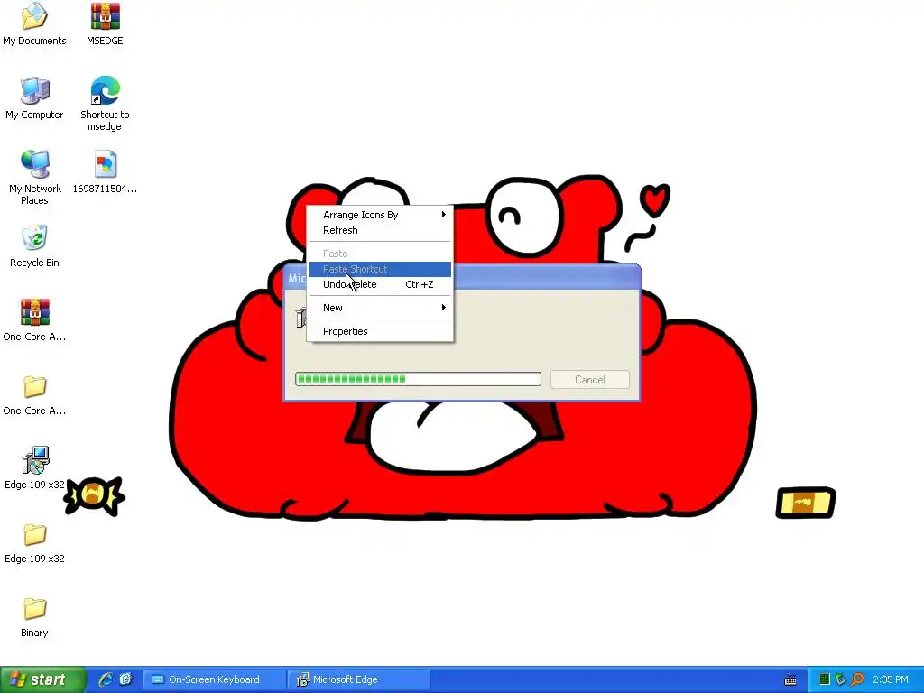This screenshot has height=693, width=924.
Task: Choose Refresh in the context menu
Action: (x=380, y=230)
